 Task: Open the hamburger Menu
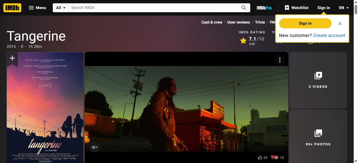37,8
